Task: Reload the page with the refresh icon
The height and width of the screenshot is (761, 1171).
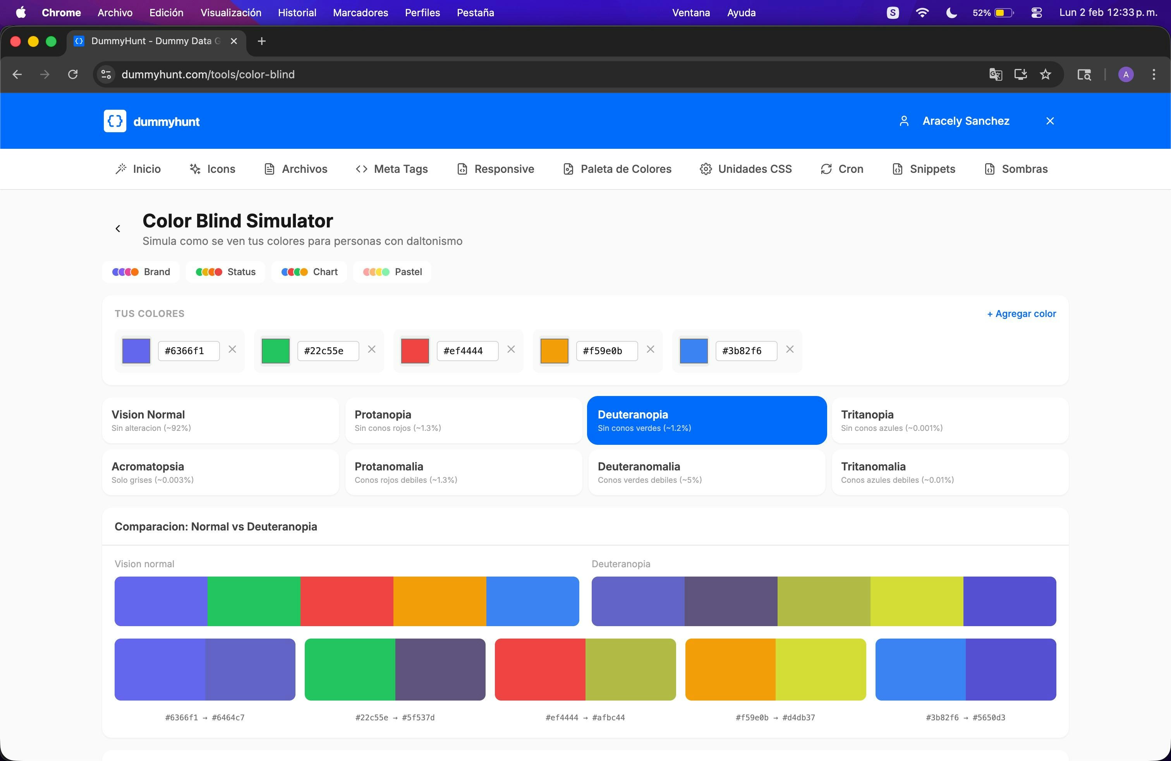Action: [73, 74]
